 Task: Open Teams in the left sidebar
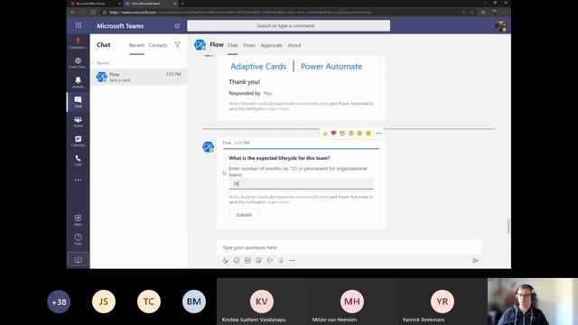pos(78,121)
